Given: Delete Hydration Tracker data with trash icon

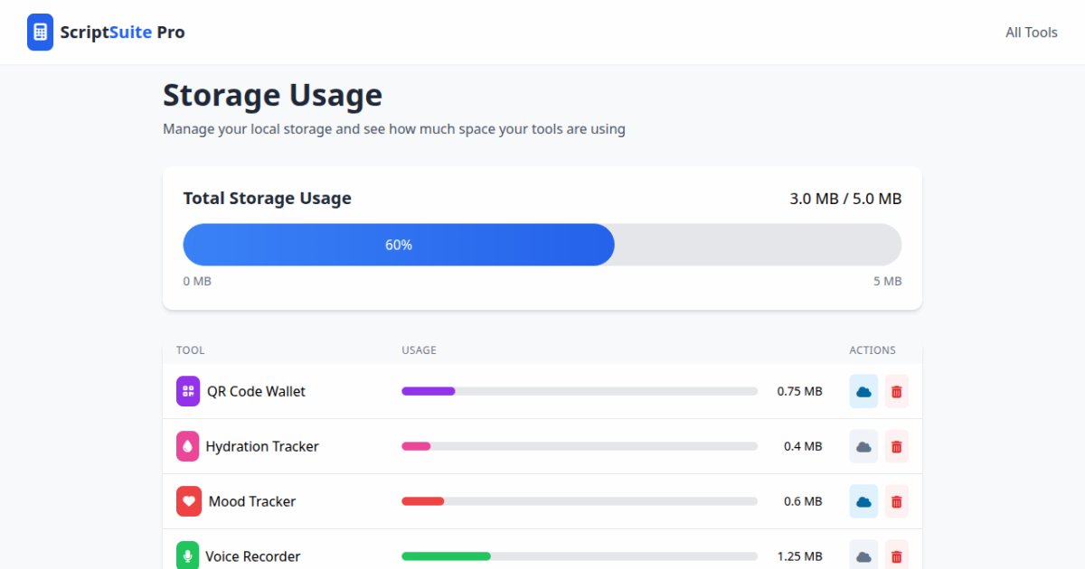Looking at the screenshot, I should pos(896,446).
